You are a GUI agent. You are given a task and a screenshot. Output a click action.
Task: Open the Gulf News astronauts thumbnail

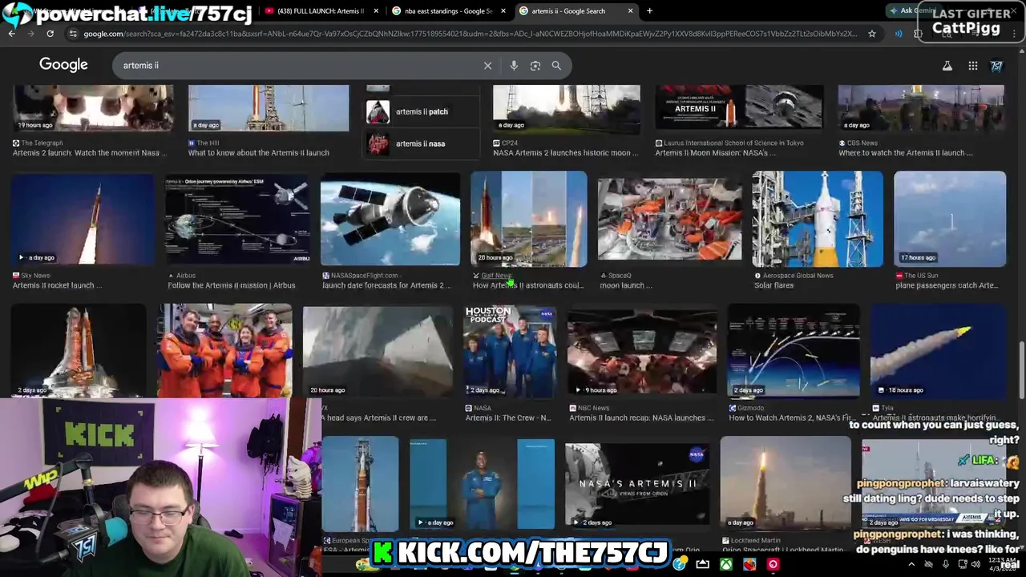click(529, 219)
